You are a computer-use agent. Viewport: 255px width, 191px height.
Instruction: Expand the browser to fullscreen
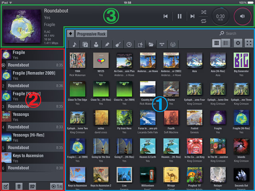249,43
